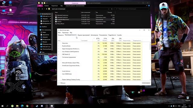
Task: Go up one folder level in Explorer
Action: [46, 9]
